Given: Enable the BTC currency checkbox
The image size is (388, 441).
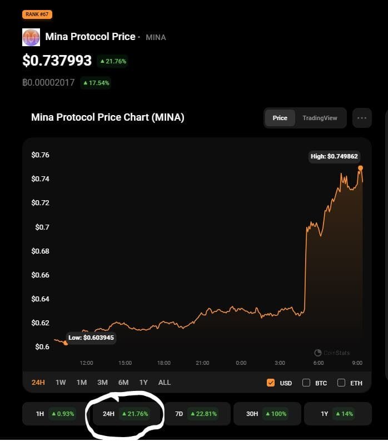Looking at the screenshot, I should pos(306,383).
